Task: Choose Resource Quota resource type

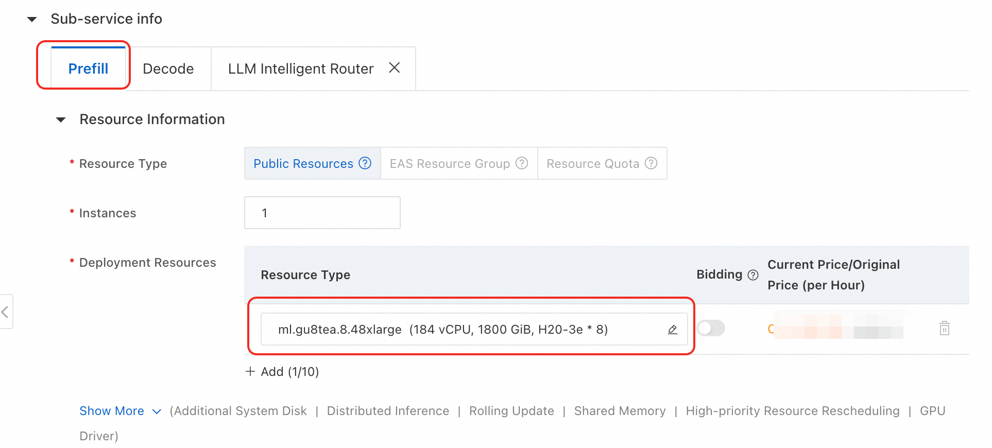Action: [x=592, y=164]
